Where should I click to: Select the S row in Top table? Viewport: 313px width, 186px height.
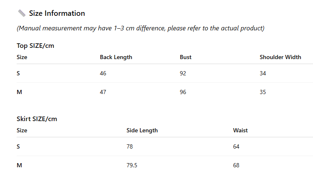(165, 73)
